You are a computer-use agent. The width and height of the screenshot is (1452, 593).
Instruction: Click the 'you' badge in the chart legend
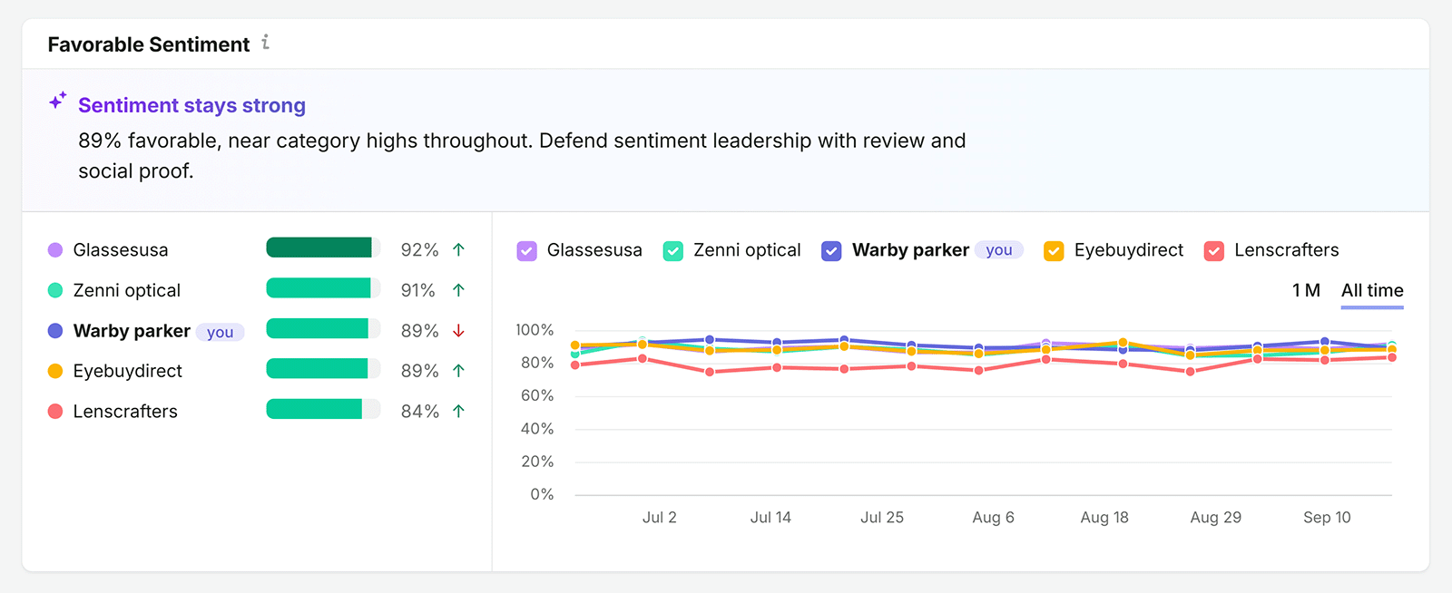point(999,250)
